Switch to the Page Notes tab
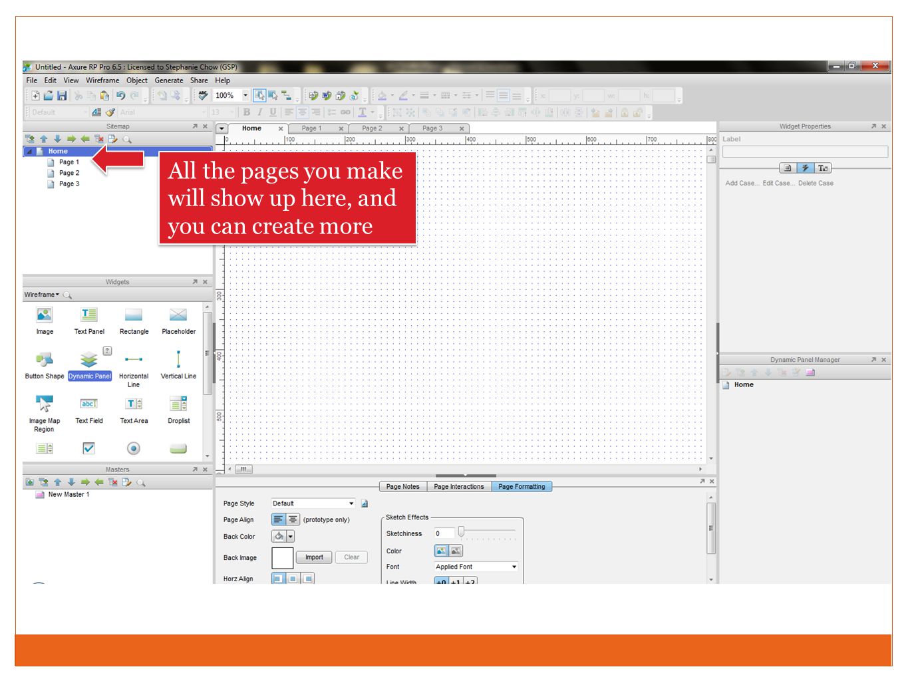The width and height of the screenshot is (908, 681). 402,486
